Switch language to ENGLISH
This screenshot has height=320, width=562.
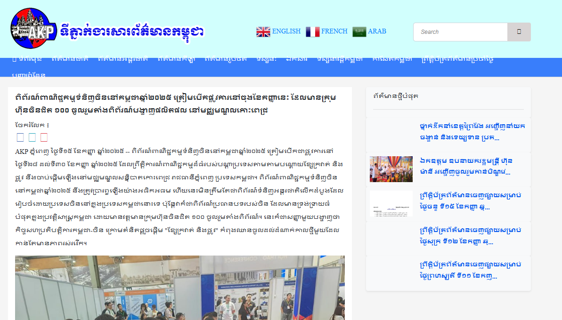click(x=286, y=32)
